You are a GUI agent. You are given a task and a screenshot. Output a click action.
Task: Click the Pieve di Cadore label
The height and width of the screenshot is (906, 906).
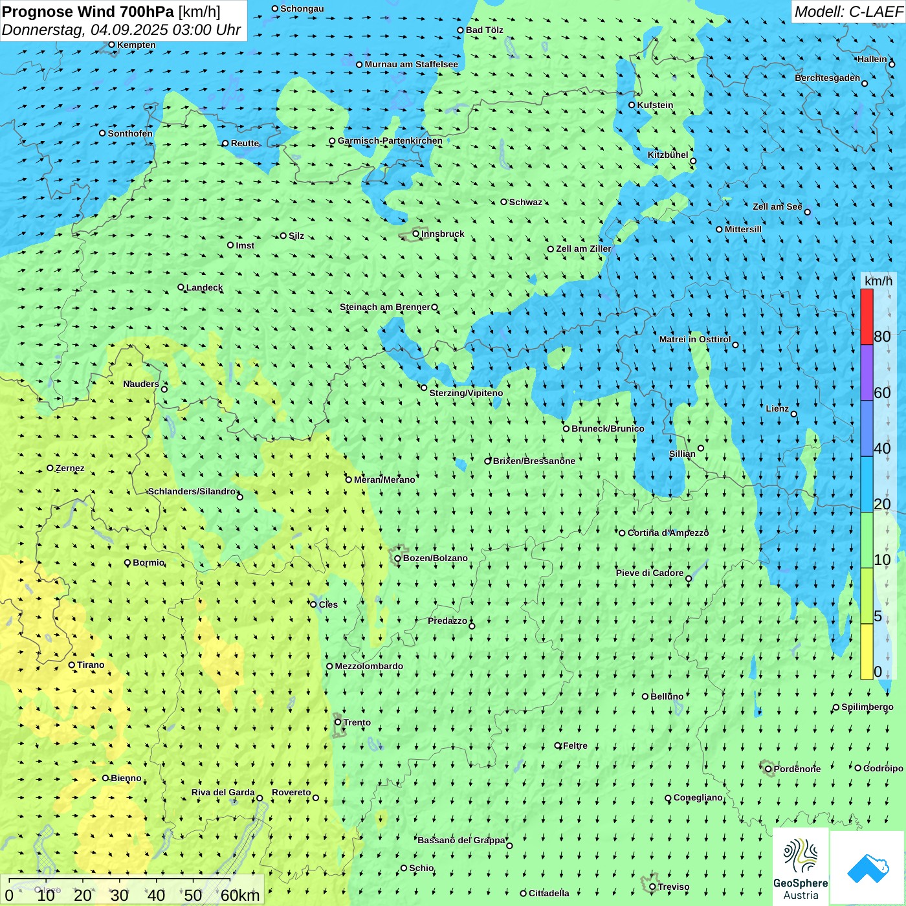pos(650,573)
